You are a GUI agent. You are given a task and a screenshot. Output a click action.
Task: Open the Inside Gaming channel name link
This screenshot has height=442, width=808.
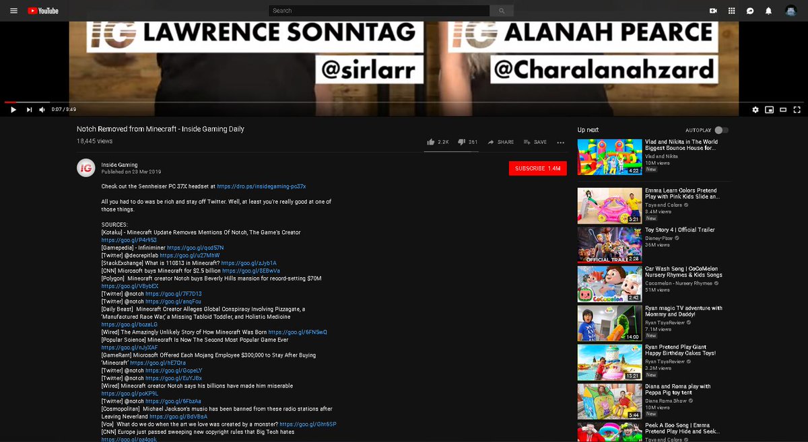click(119, 165)
